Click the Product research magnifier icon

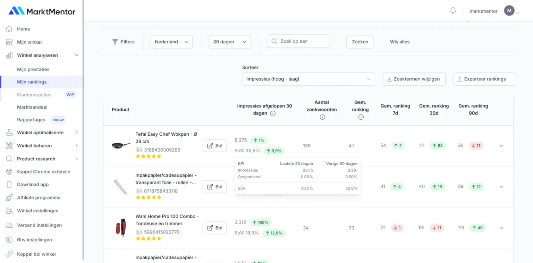[x=9, y=159]
